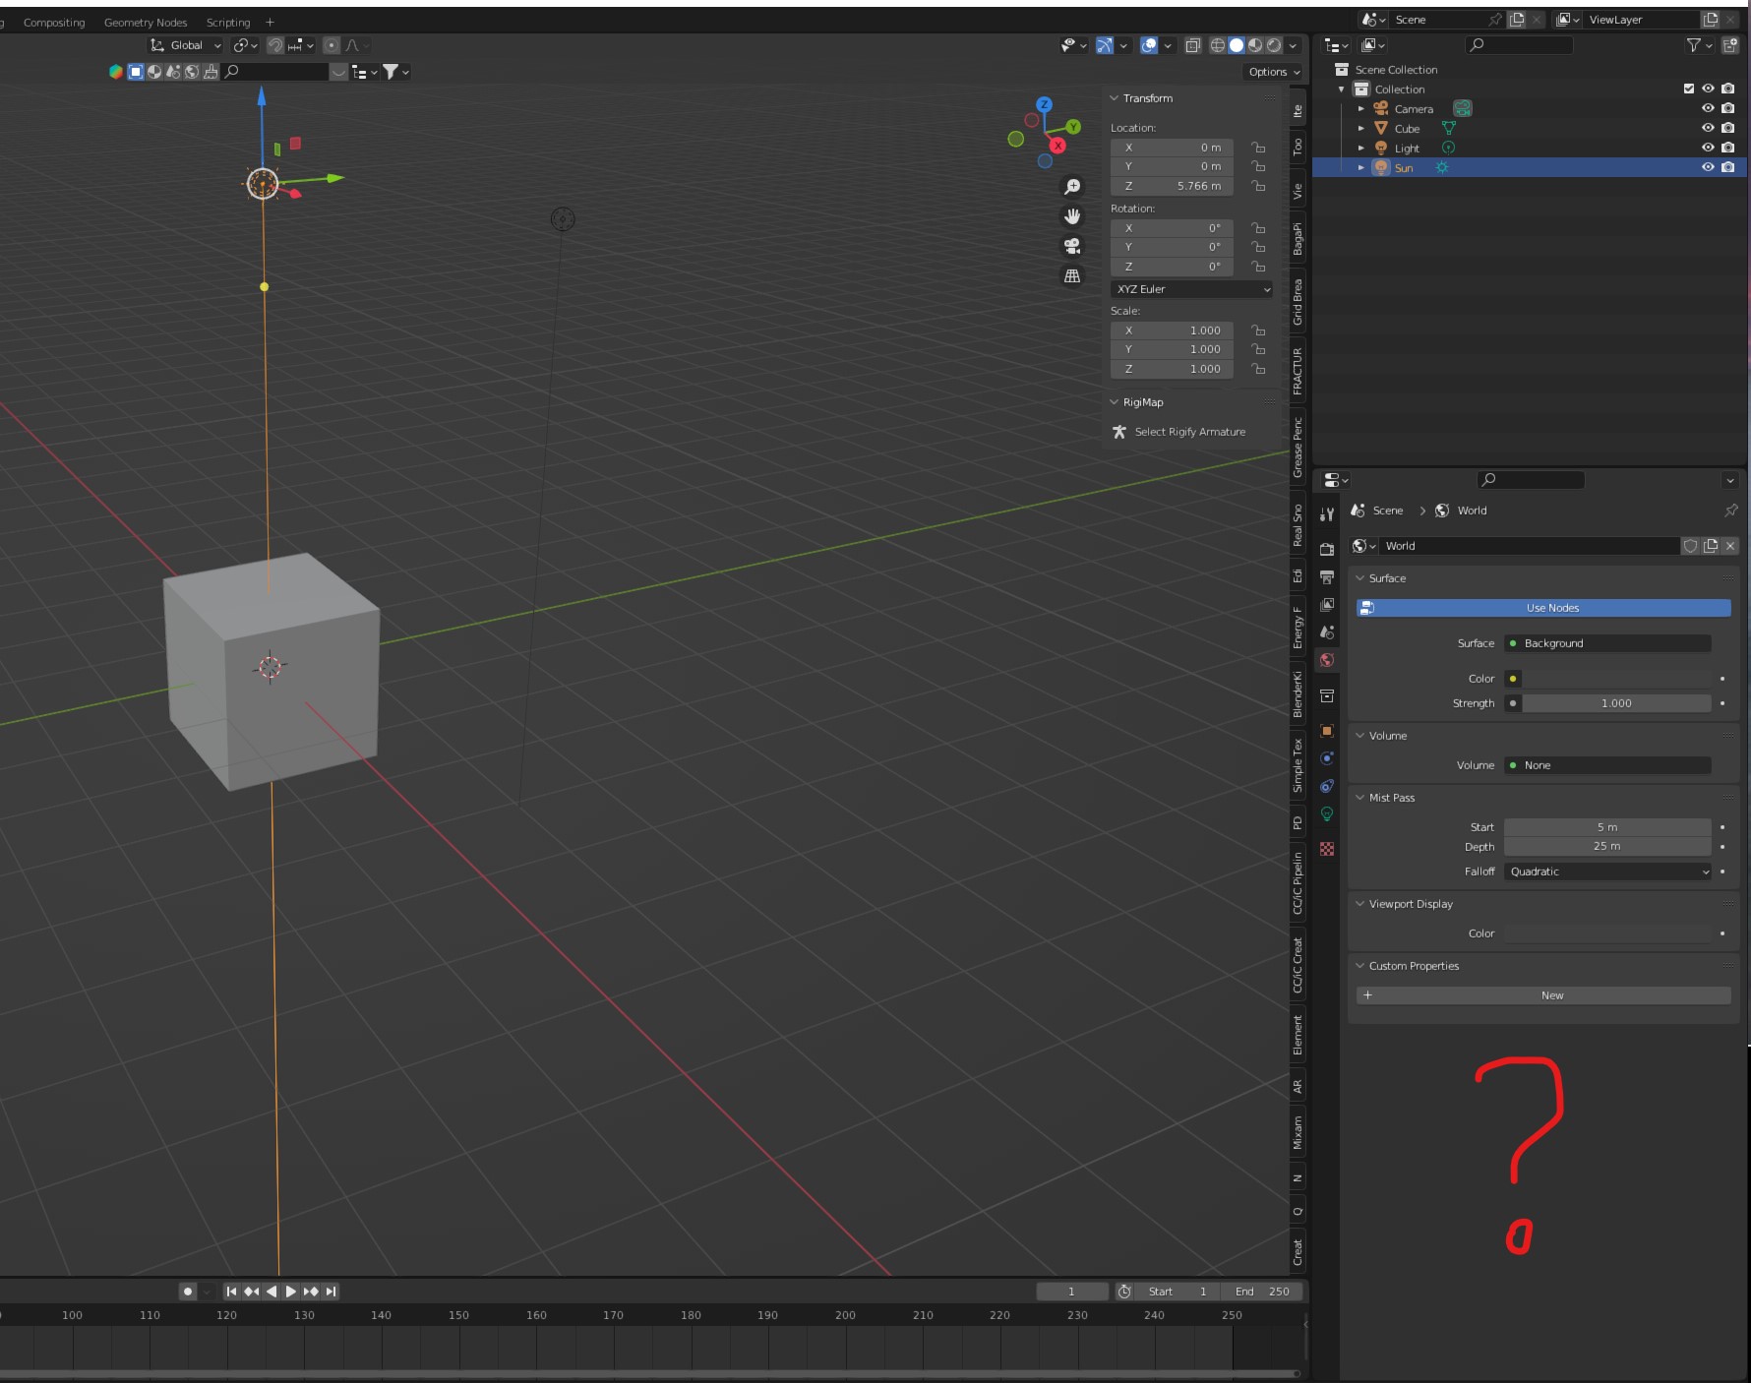Open the Object Data light properties tab
1751x1383 pixels.
(1327, 813)
